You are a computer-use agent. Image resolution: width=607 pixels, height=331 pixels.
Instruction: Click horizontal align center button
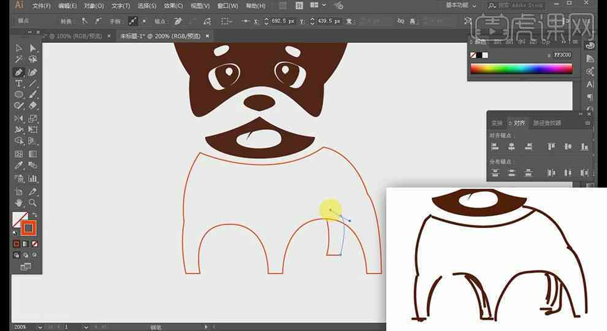click(x=511, y=146)
